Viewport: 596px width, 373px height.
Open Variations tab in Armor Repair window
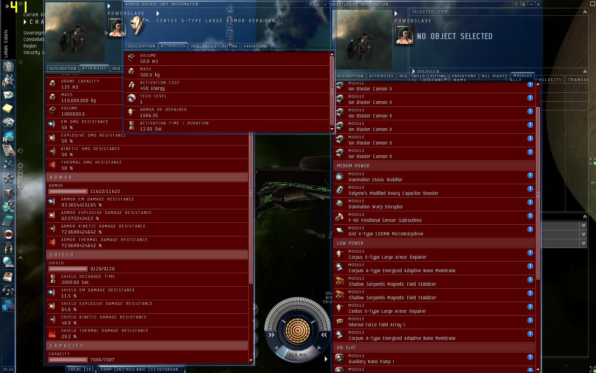(255, 46)
